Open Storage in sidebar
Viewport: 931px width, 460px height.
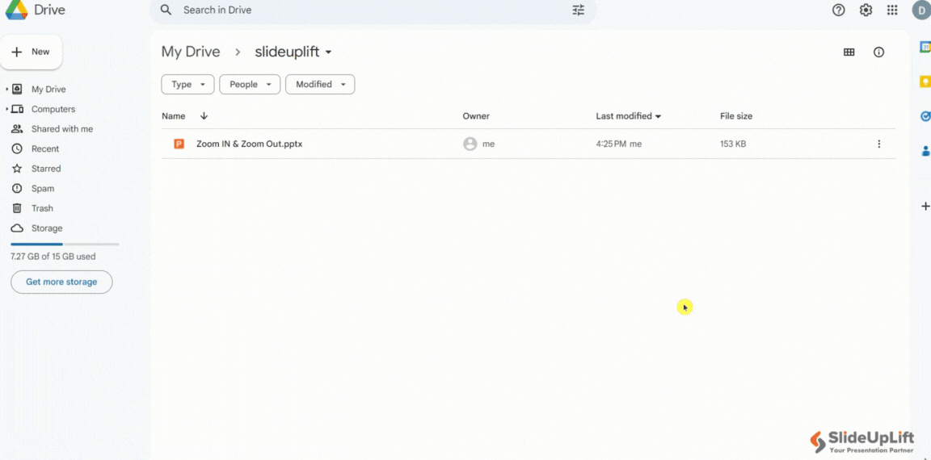(47, 228)
